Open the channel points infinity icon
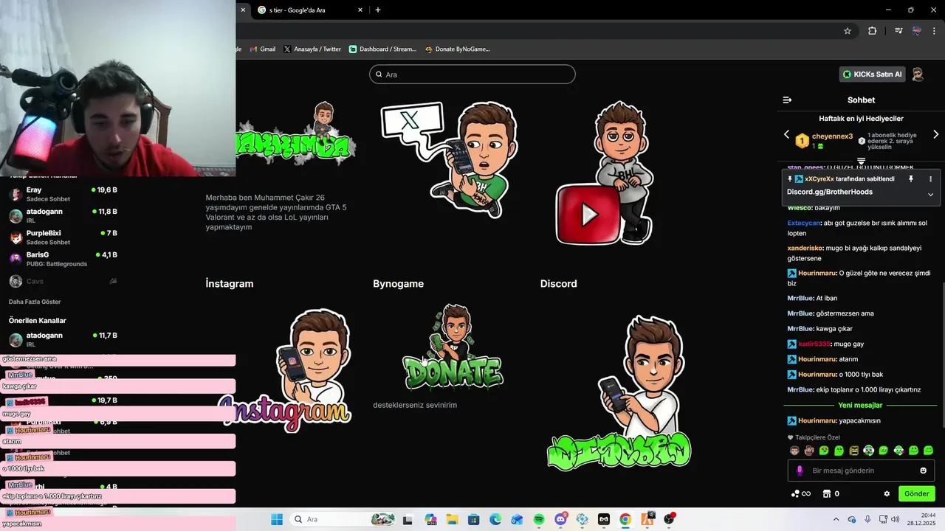 (801, 494)
